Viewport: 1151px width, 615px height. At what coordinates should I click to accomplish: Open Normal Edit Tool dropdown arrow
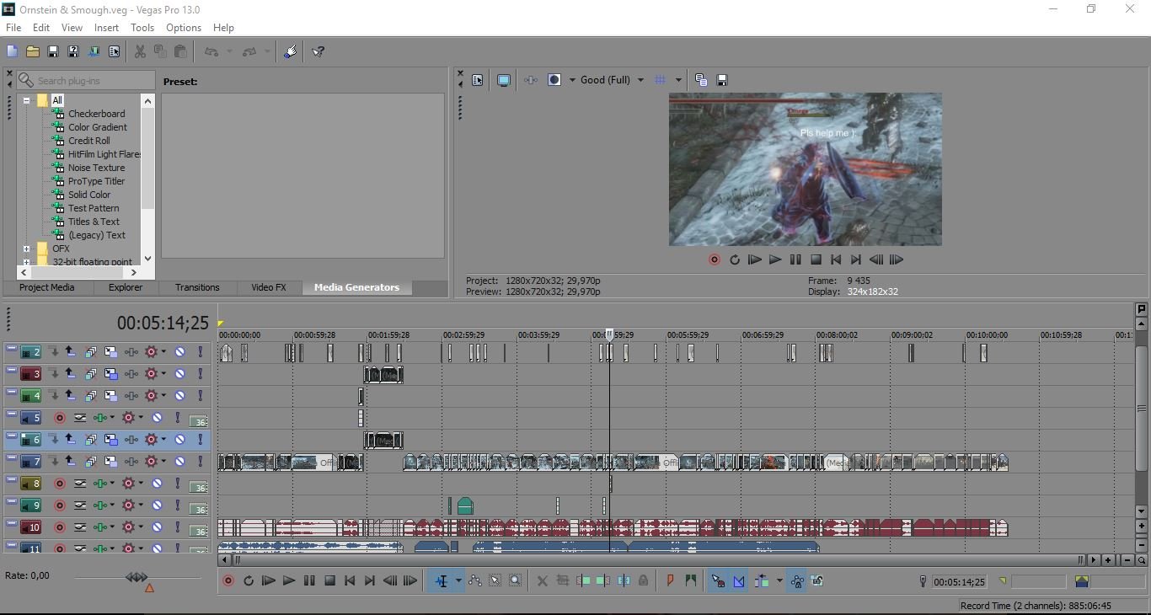[x=458, y=581]
